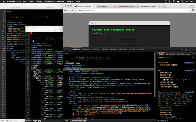The image size is (196, 122).
Task: Click the Wi-Fi status icon
Action: tap(174, 2)
